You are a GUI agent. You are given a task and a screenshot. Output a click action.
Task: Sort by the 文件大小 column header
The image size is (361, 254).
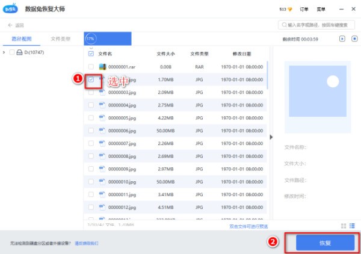coord(165,54)
